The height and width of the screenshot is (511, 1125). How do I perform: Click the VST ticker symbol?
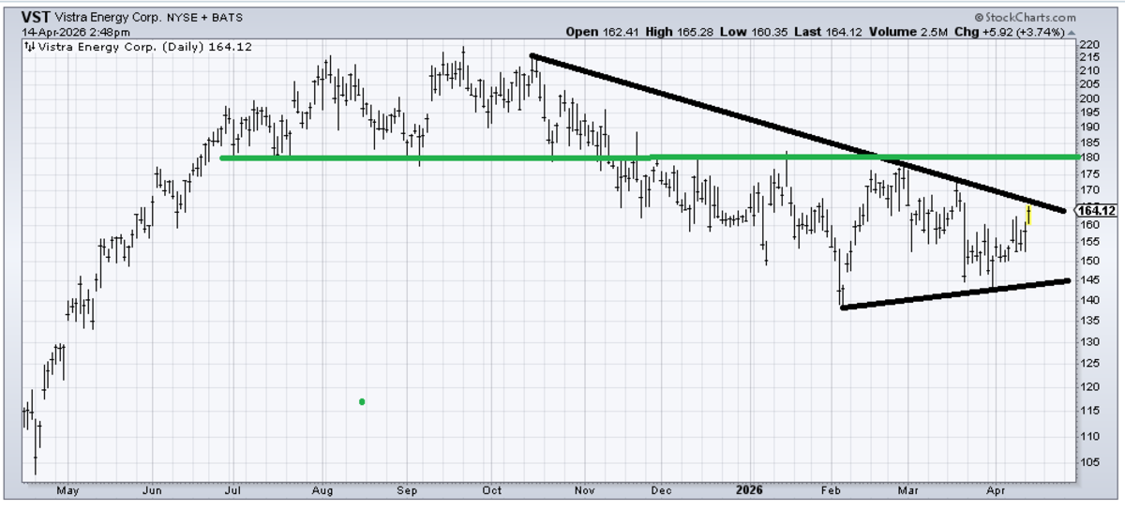pyautogui.click(x=35, y=17)
